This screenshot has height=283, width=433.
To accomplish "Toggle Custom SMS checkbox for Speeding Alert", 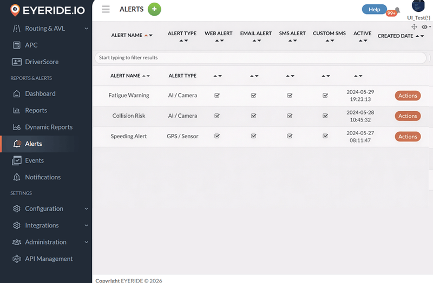I will [325, 136].
